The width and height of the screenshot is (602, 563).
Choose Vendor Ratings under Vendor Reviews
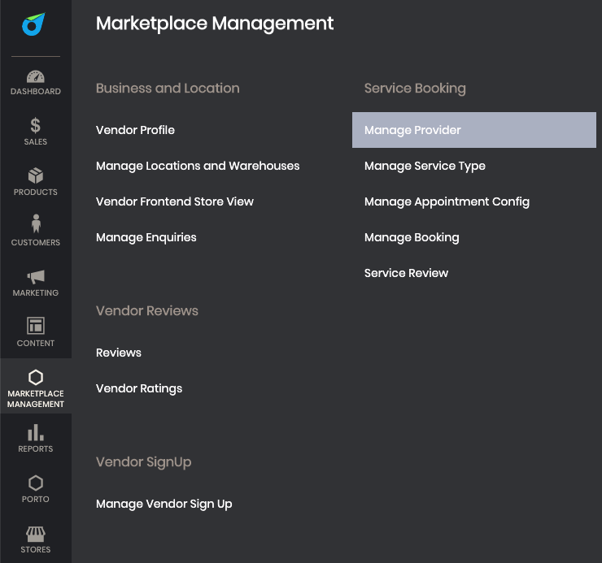(139, 388)
